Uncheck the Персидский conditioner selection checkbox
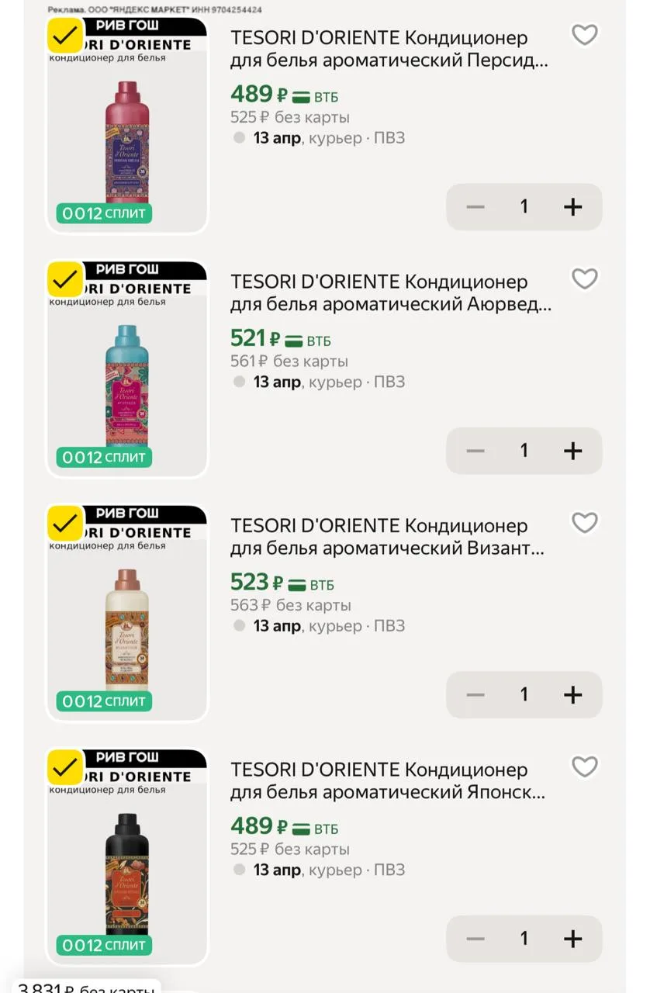The image size is (650, 993). 66,36
